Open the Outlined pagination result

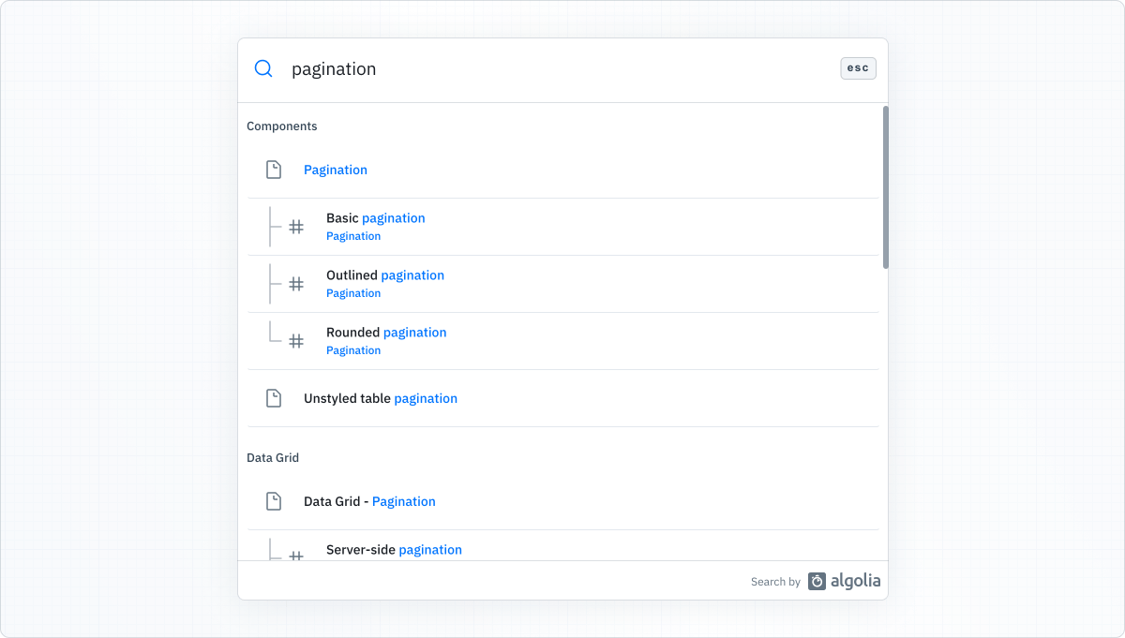pos(384,274)
